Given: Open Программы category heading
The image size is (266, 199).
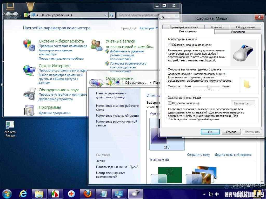Looking at the screenshot, I should tap(50, 107).
